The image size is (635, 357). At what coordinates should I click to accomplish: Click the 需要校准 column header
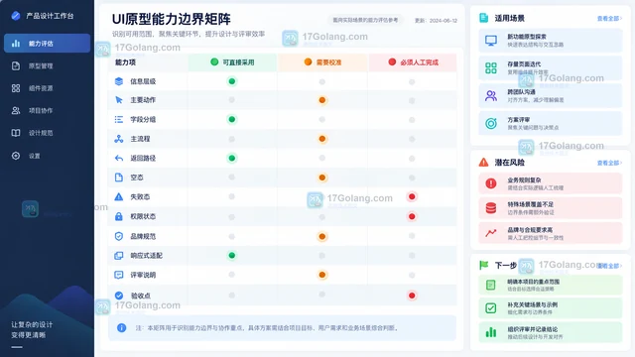(x=322, y=62)
